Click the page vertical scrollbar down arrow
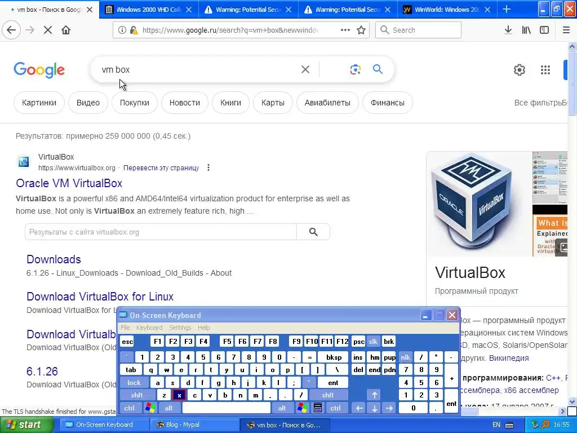577x433 pixels. (572, 401)
